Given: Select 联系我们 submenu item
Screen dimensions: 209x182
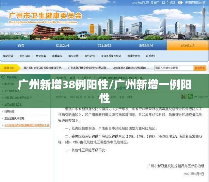Looking at the screenshot, I should tap(151, 56).
